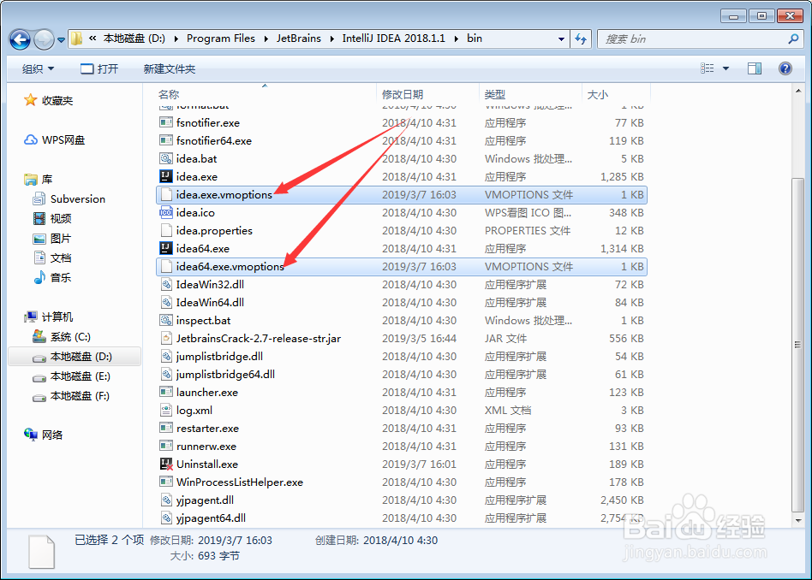Click the 打开 toolbar button

coord(99,68)
